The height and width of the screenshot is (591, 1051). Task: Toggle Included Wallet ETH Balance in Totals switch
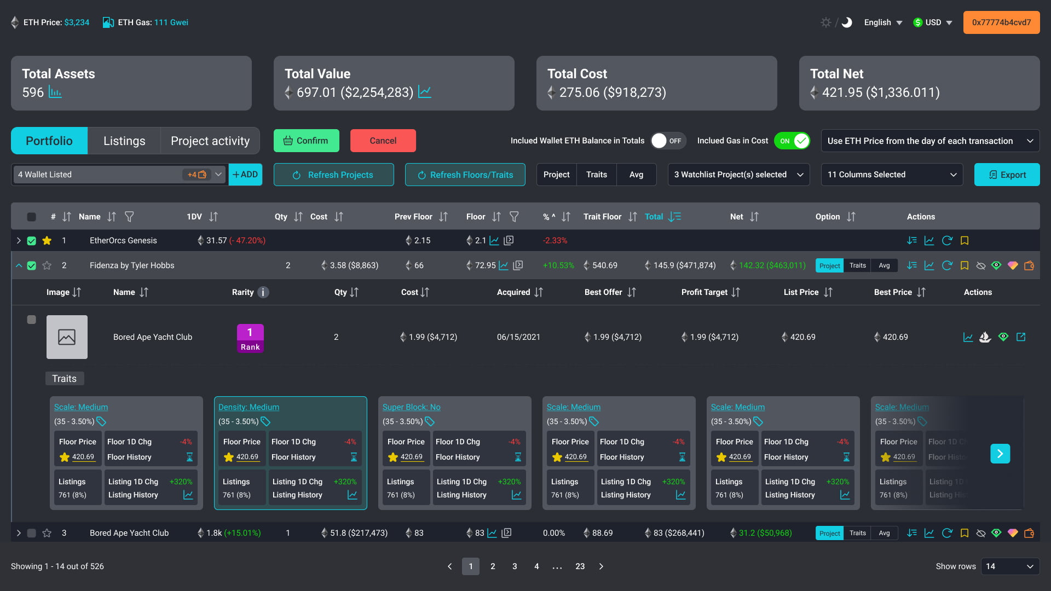pyautogui.click(x=668, y=141)
